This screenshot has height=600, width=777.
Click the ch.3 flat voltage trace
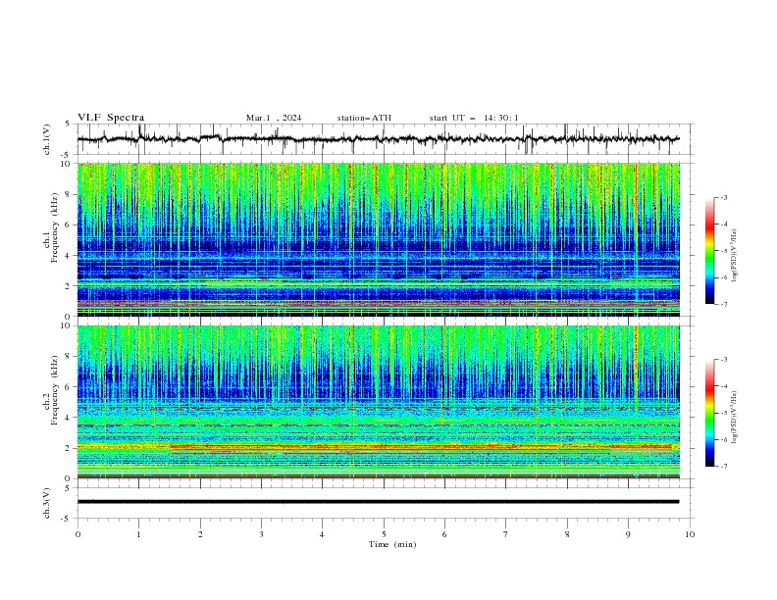tap(378, 502)
